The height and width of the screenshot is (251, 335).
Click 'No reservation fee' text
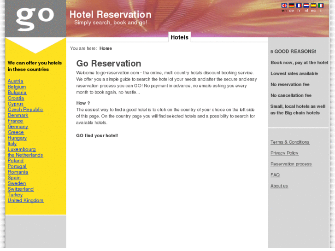point(290,84)
